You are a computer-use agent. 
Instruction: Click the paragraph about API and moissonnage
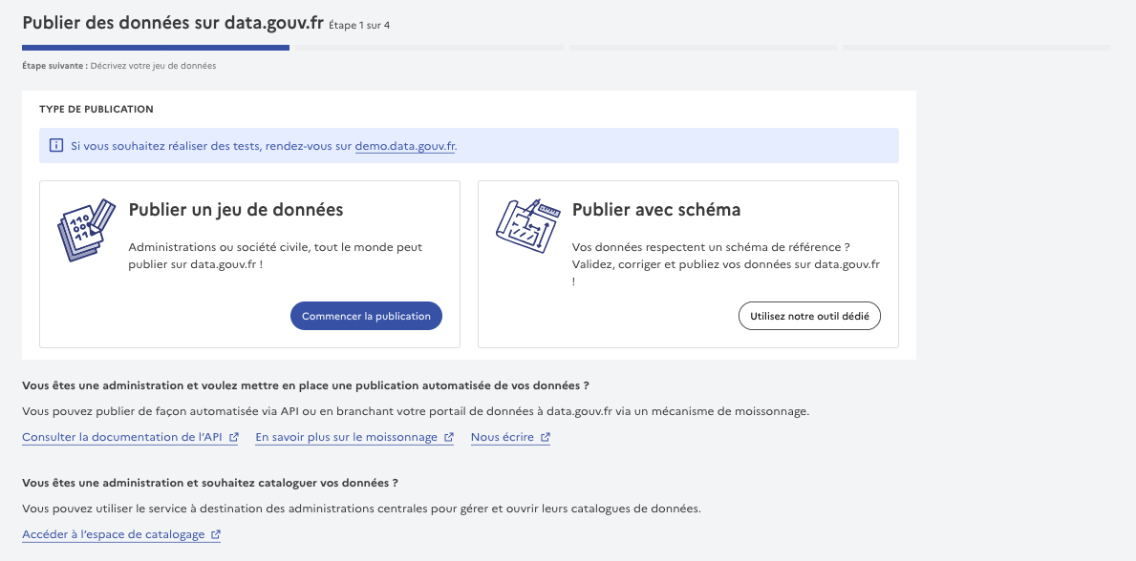[416, 411]
